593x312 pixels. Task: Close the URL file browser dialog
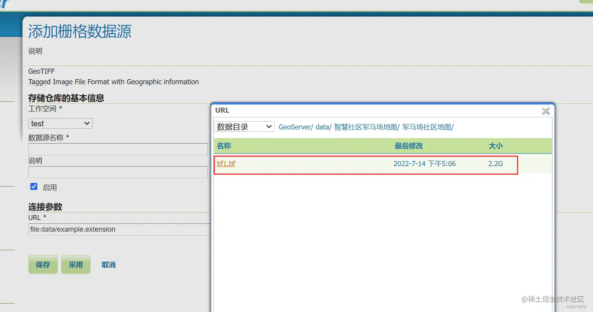pos(546,111)
